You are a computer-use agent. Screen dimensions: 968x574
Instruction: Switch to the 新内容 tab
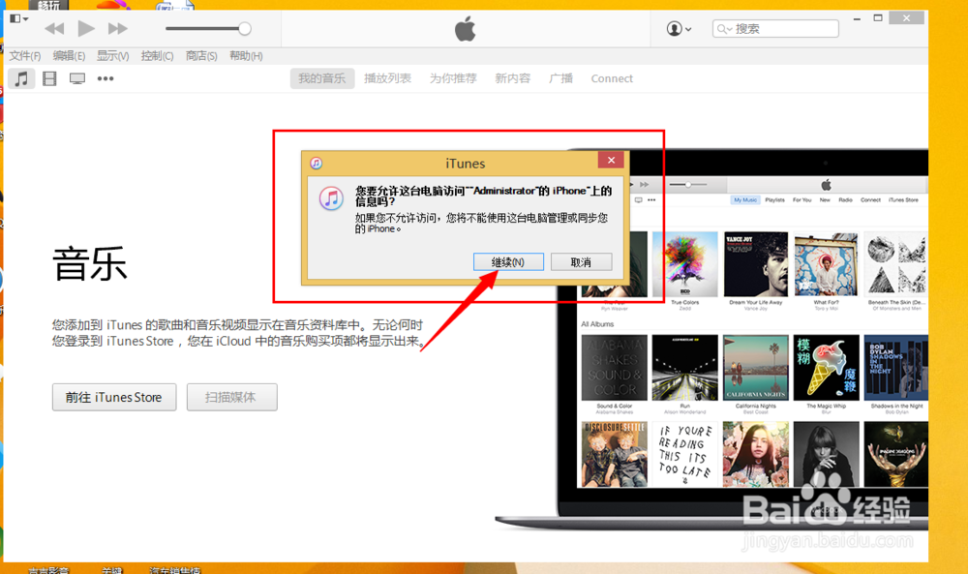512,78
